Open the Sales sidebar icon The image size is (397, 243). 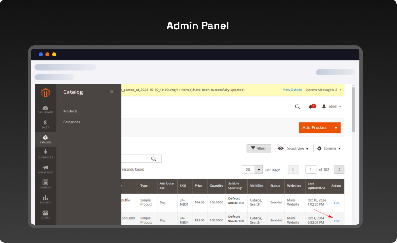[45, 124]
